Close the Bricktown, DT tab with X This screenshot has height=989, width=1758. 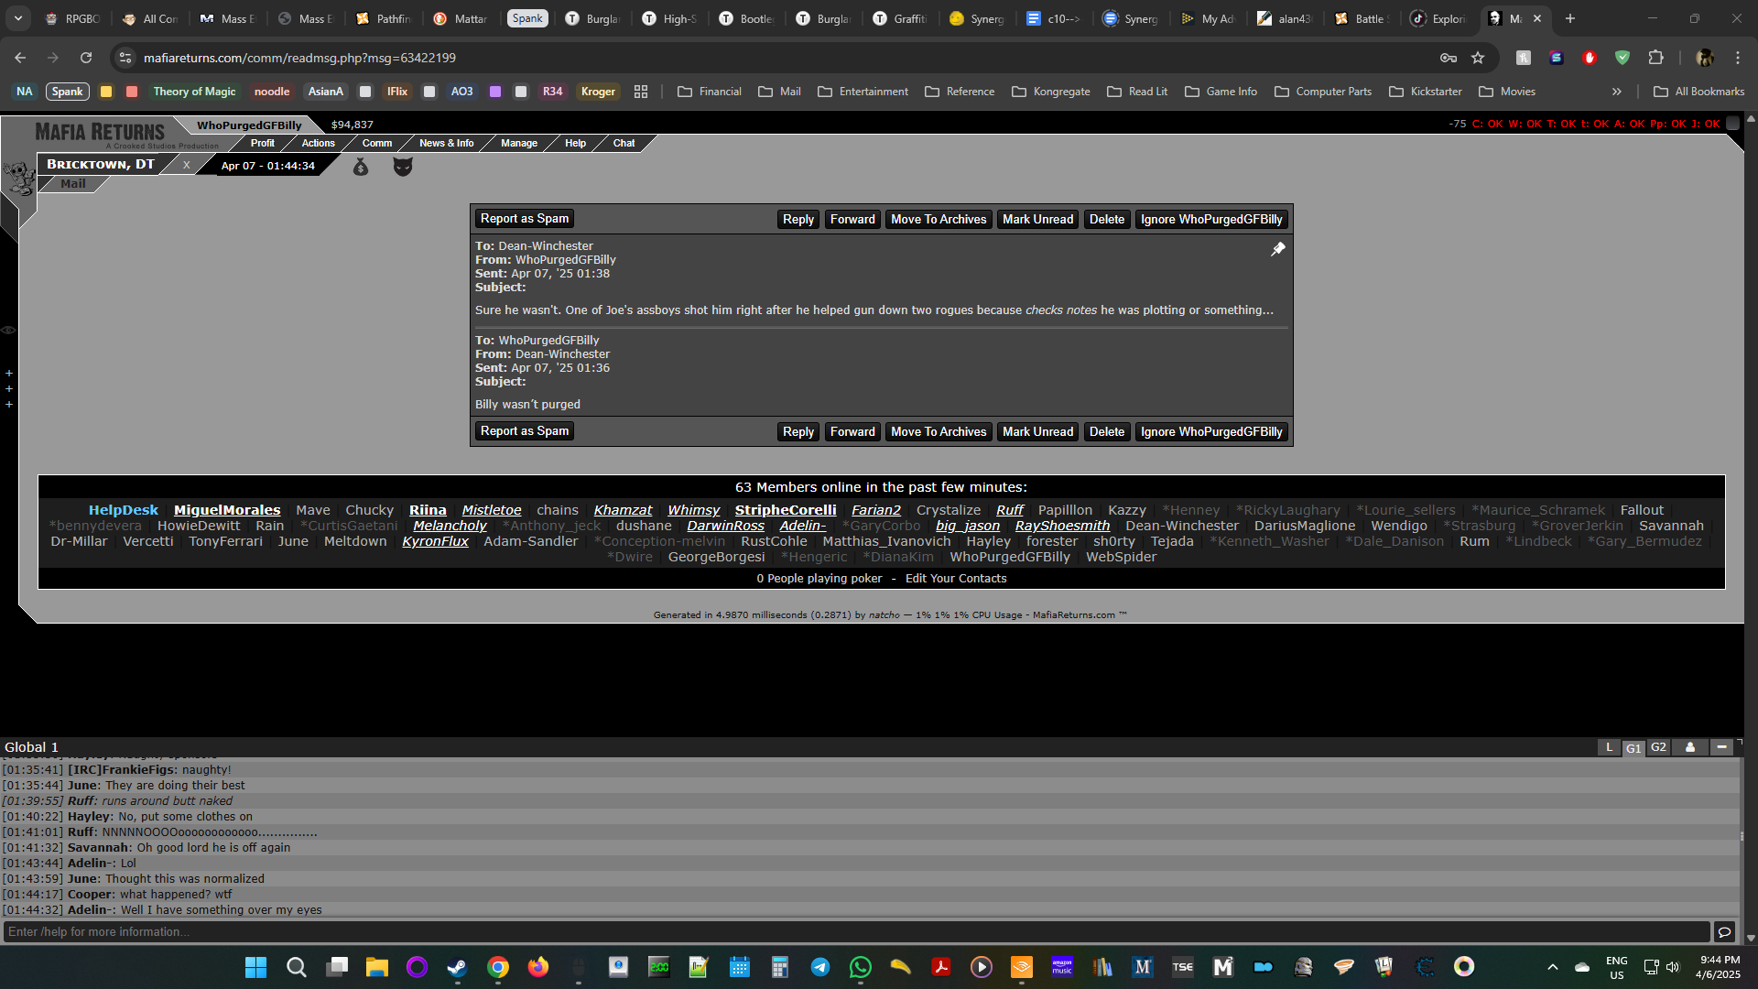point(186,165)
